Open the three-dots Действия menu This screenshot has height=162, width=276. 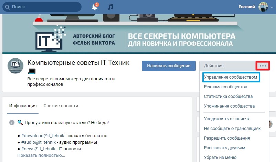pos(263,66)
